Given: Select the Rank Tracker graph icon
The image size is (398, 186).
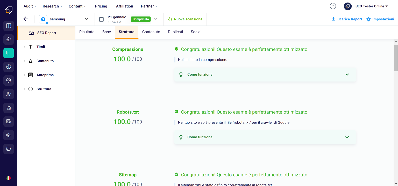Looking at the screenshot, I should (x=9, y=94).
